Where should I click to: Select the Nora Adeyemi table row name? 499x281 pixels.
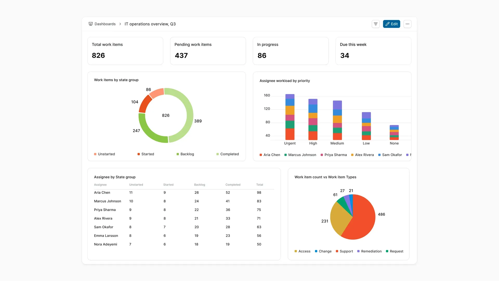106,244
